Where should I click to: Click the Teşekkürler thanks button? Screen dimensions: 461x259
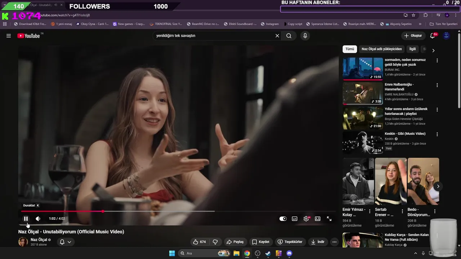click(x=290, y=242)
